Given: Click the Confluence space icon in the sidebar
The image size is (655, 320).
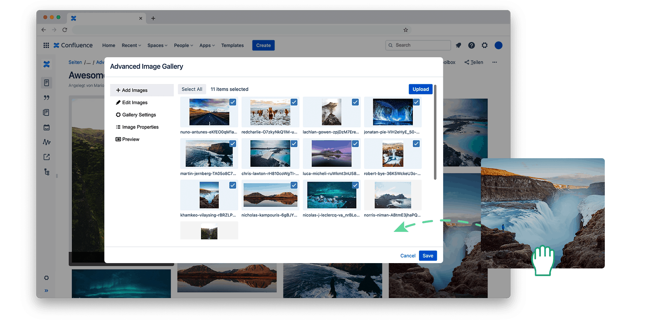Looking at the screenshot, I should click(47, 64).
